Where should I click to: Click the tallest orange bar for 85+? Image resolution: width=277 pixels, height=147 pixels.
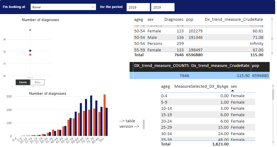point(105,115)
